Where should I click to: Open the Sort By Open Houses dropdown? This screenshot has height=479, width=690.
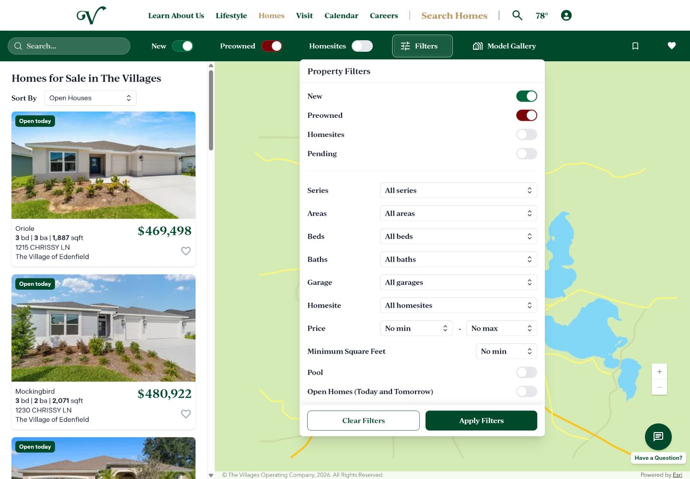click(90, 98)
